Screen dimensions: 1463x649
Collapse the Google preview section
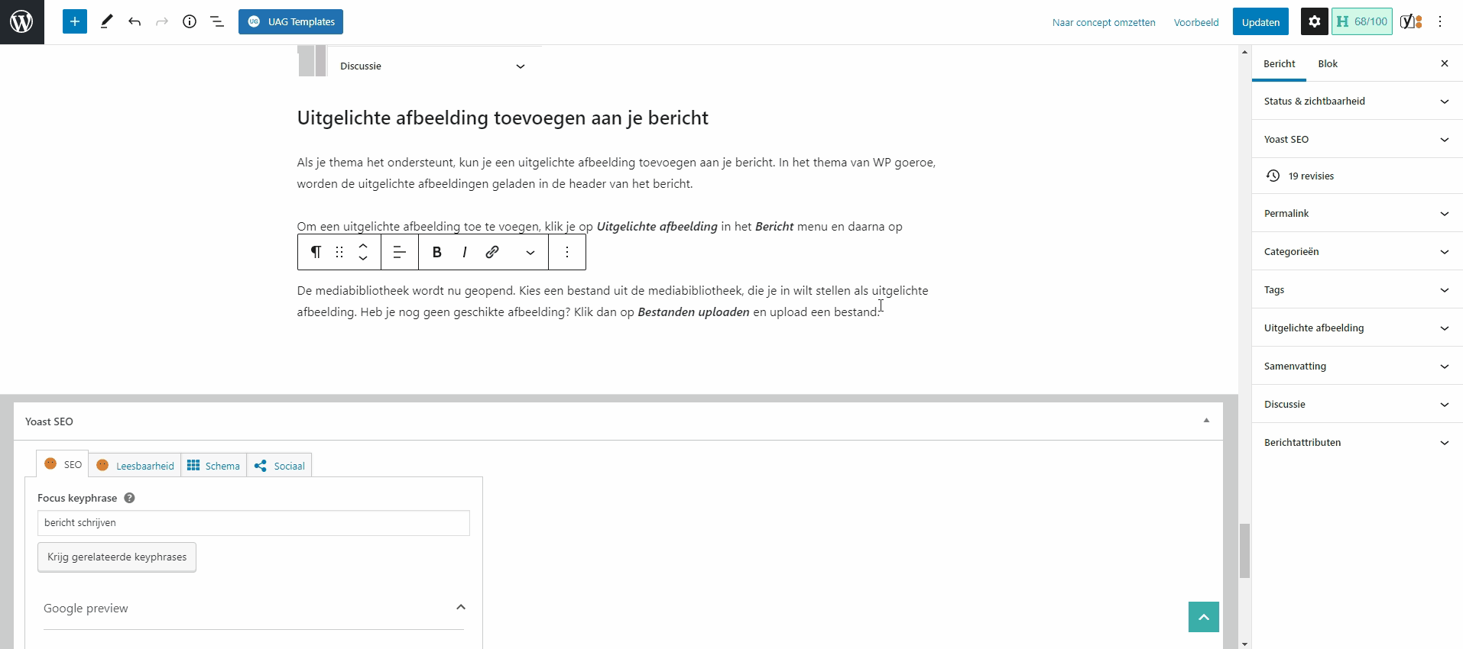click(x=460, y=608)
